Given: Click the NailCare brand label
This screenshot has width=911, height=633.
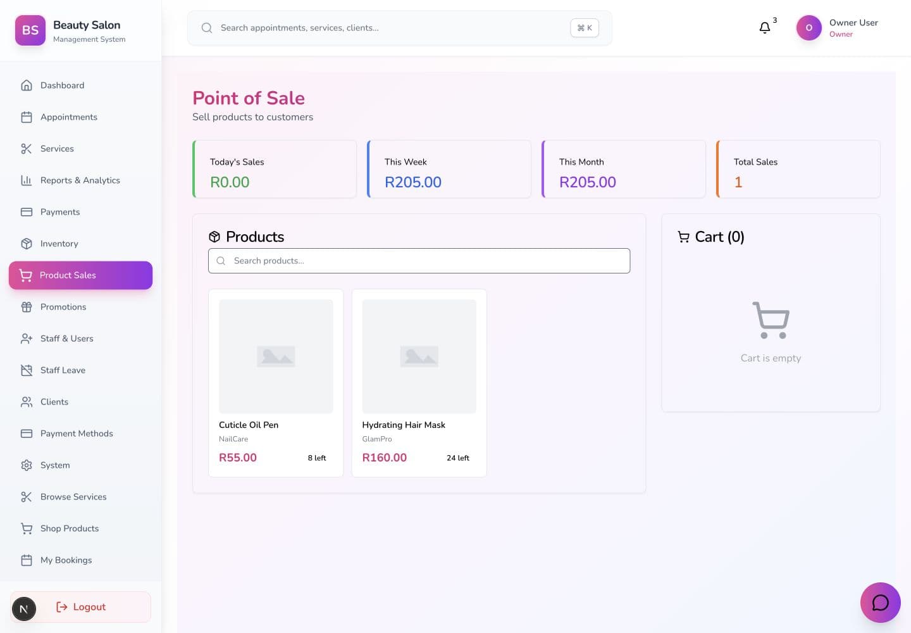Looking at the screenshot, I should (x=233, y=439).
